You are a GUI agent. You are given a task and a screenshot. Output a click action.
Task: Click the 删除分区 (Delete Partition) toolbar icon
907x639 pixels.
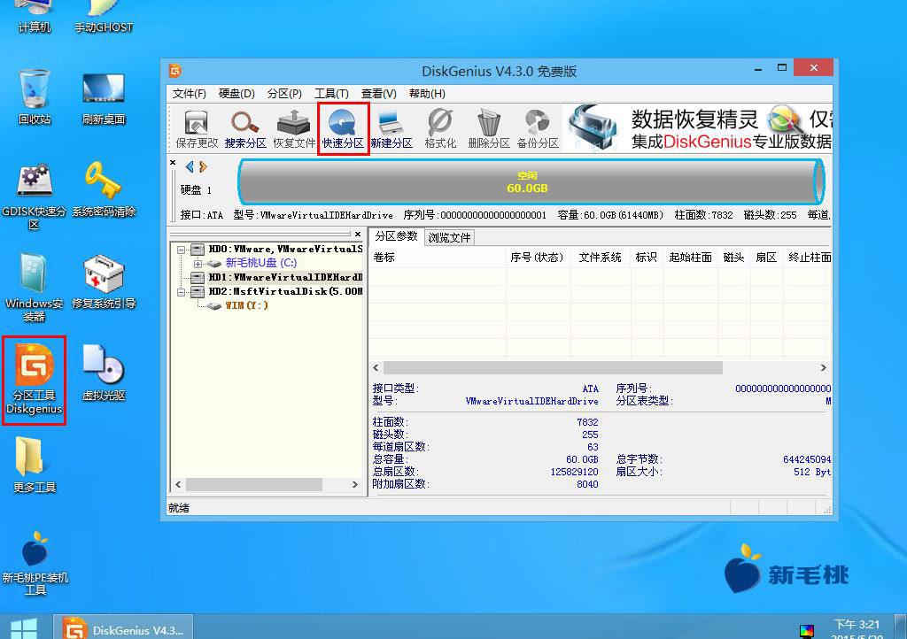point(489,129)
